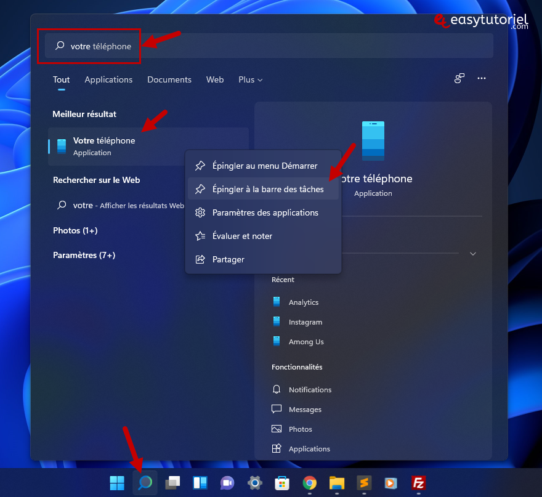The image size is (542, 497).
Task: Open Microsoft Store from the taskbar
Action: tap(282, 483)
